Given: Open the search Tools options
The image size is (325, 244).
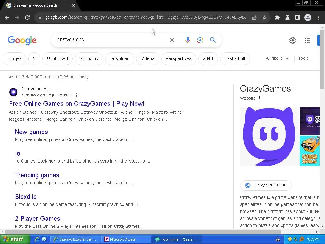Looking at the screenshot, I should pos(303,58).
